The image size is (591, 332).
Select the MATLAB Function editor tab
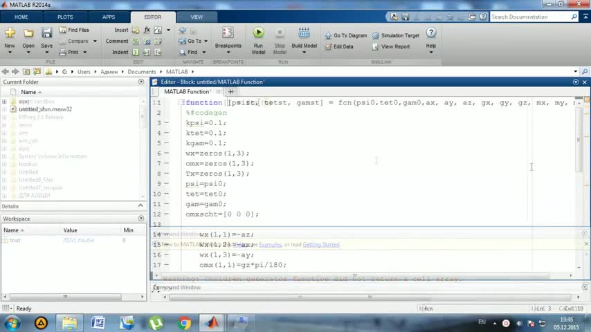point(187,91)
